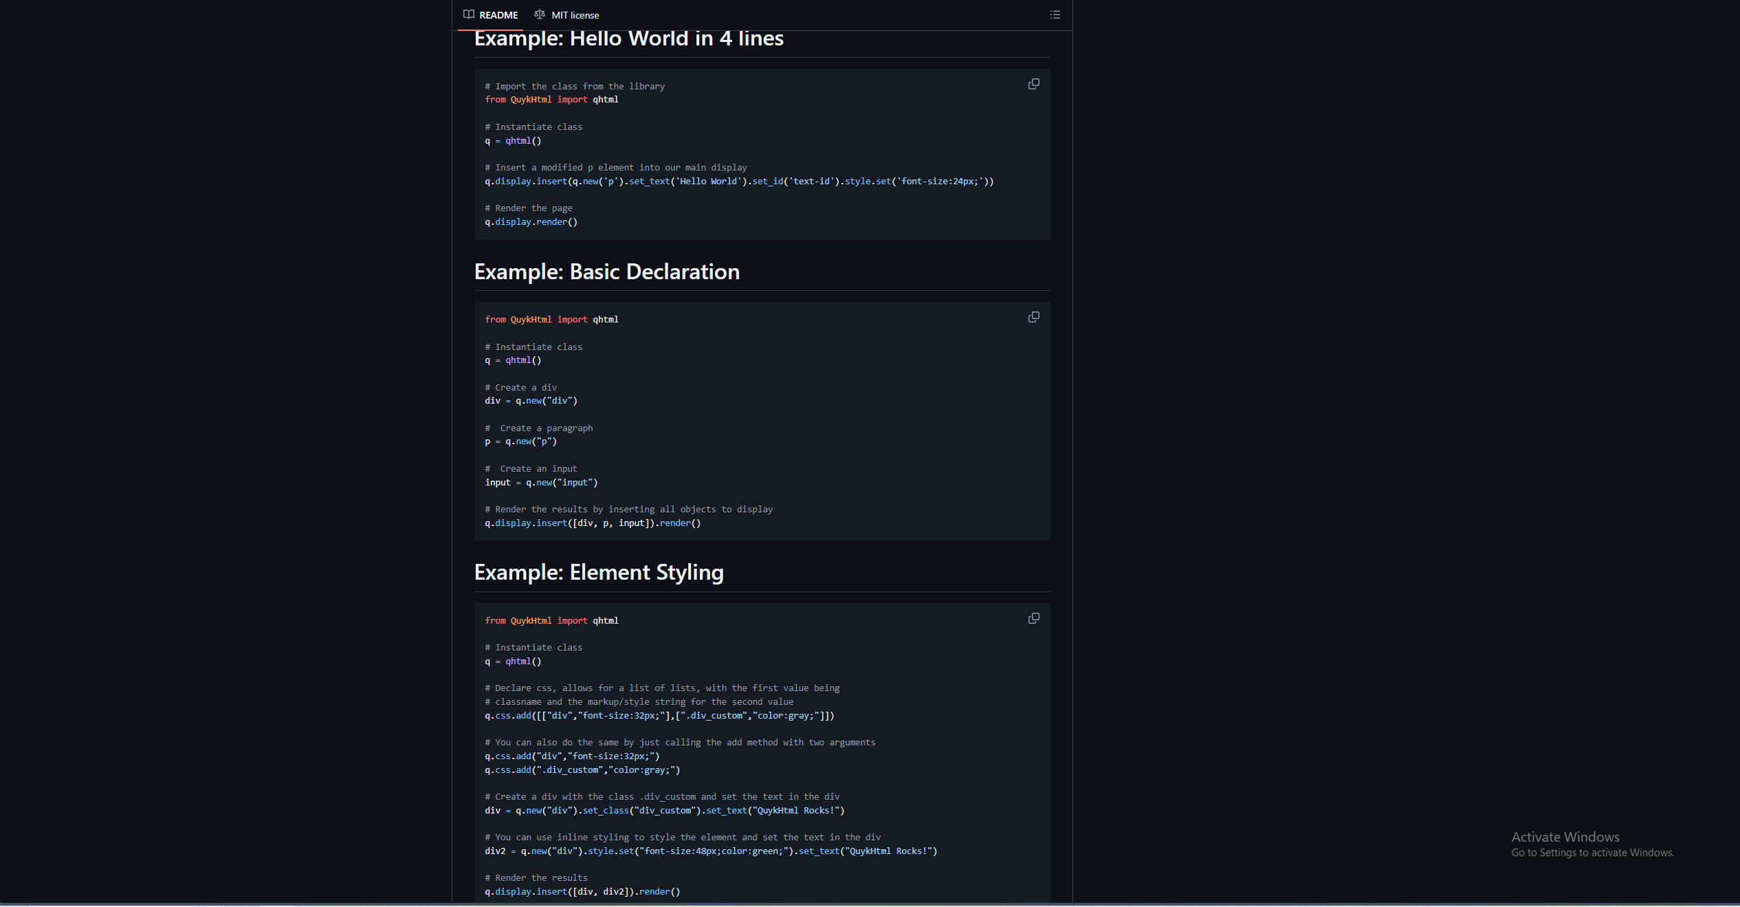Switch to the MIT license tab

566,15
